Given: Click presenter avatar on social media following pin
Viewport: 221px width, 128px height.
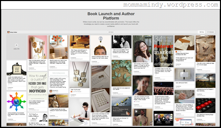Looking at the screenshot, I should point(128,113).
